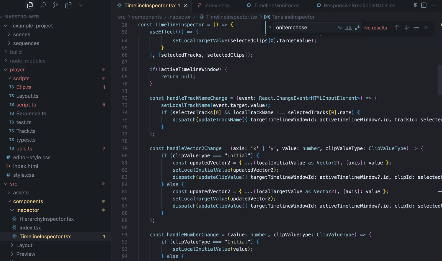Go to next match arrow

407,27
